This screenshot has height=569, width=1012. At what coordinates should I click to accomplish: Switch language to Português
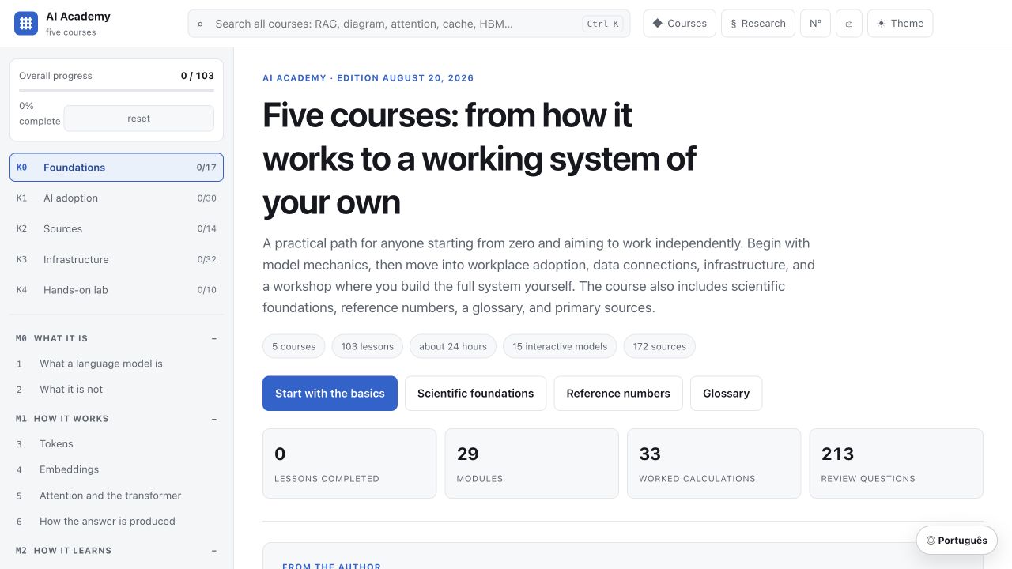pyautogui.click(x=957, y=541)
